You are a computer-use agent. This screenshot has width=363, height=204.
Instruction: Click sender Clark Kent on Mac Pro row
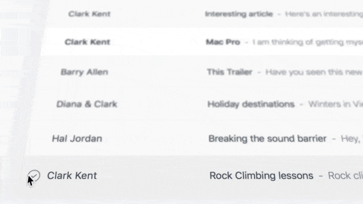[x=87, y=42]
